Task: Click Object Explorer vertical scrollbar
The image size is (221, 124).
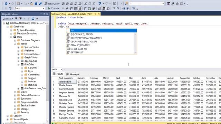Action: coord(47,72)
